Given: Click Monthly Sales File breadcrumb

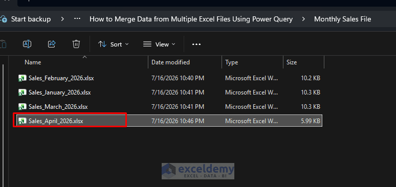Looking at the screenshot, I should [x=342, y=19].
